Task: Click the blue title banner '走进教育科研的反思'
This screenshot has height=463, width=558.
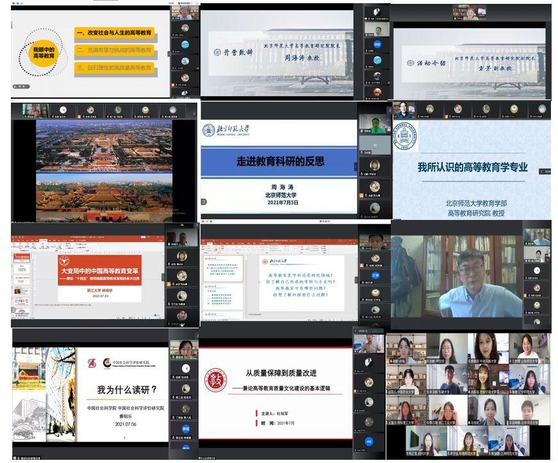Action: [278, 163]
